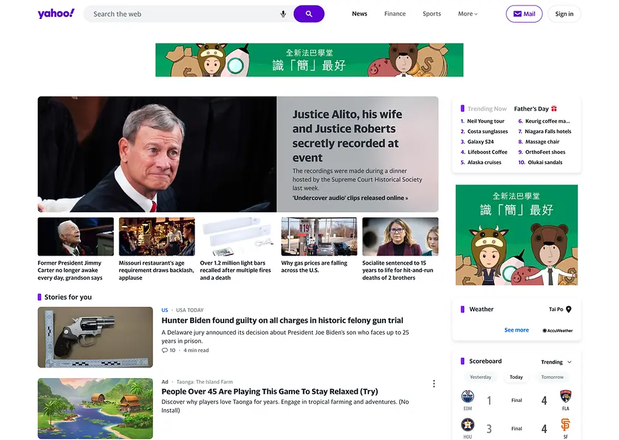The height and width of the screenshot is (440, 619).
Task: Read Socialite sentenced to 15 years story
Action: (397, 270)
